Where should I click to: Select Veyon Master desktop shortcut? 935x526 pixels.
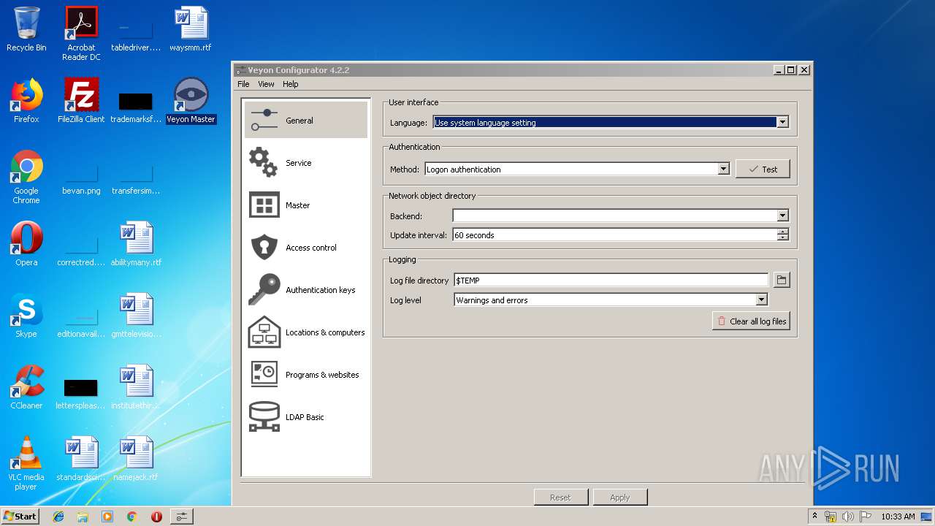coord(191,102)
